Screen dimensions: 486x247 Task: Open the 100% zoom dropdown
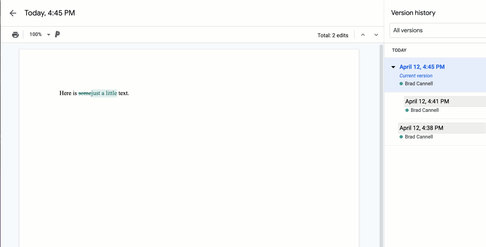click(40, 34)
